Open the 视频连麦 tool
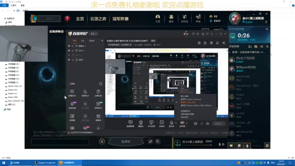Screen dimensions: 295x166 [x=72, y=105]
